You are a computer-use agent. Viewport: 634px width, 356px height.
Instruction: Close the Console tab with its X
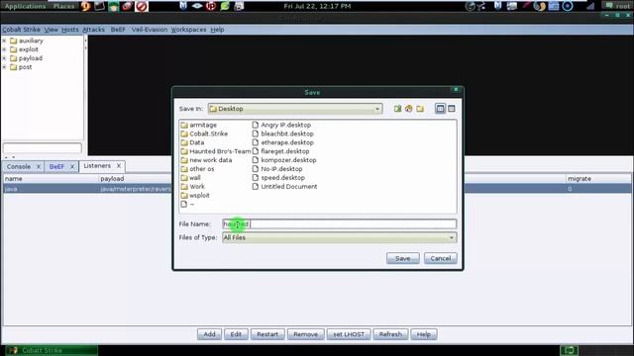[39, 166]
